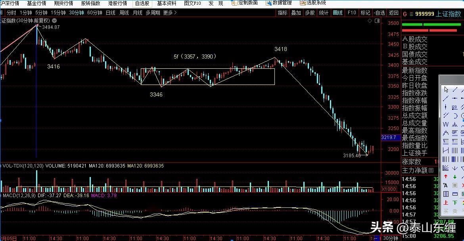The image size is (464, 241).
Task: Click the green 下 marker tool
Action: [x=454, y=202]
